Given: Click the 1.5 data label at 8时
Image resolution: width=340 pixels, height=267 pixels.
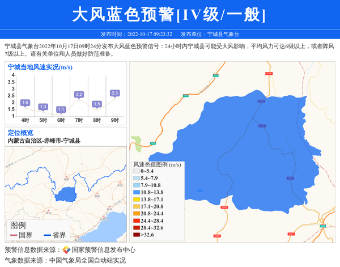Looking at the screenshot, I should [x=97, y=104].
